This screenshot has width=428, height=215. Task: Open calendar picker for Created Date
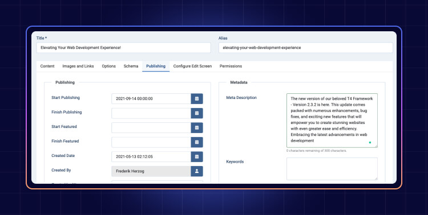[x=197, y=157]
